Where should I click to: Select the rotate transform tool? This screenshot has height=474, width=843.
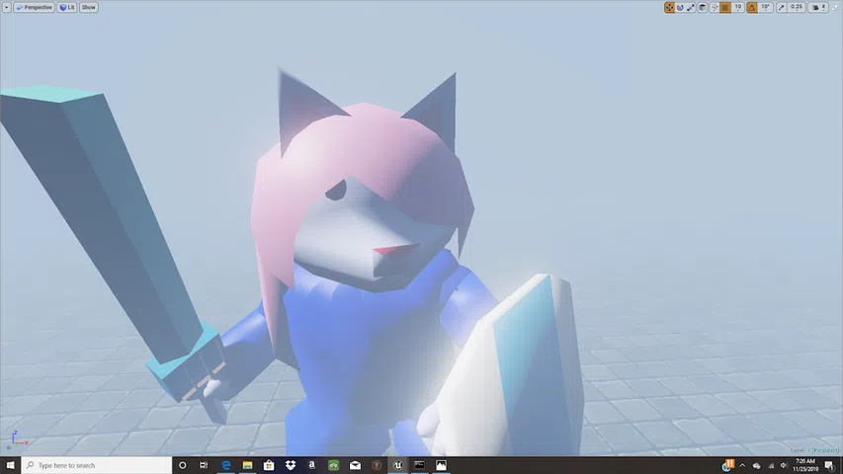click(680, 8)
